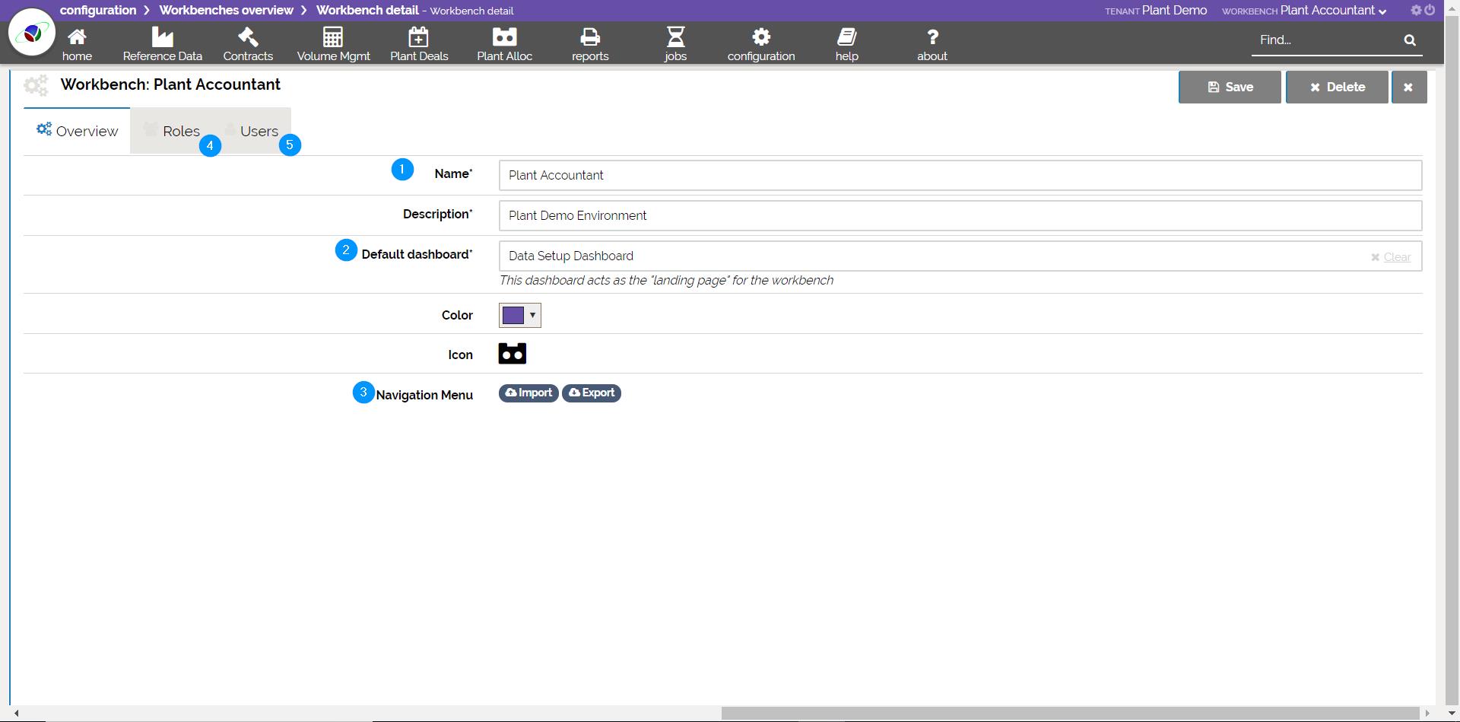Screen dimensions: 1460x722
Task: Open reports printer icon
Action: coord(590,37)
